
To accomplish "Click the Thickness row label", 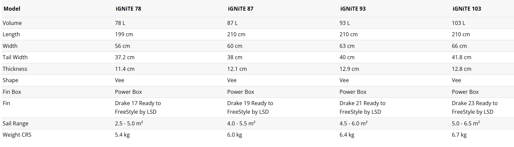I will tap(15, 69).
